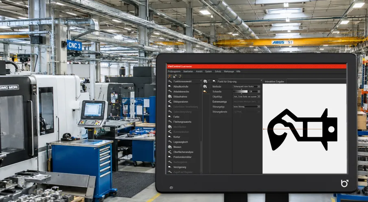Open the Störungstyp dropdown

click(x=246, y=107)
